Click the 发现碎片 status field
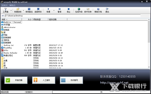The image size is (151, 94). click(x=39, y=92)
